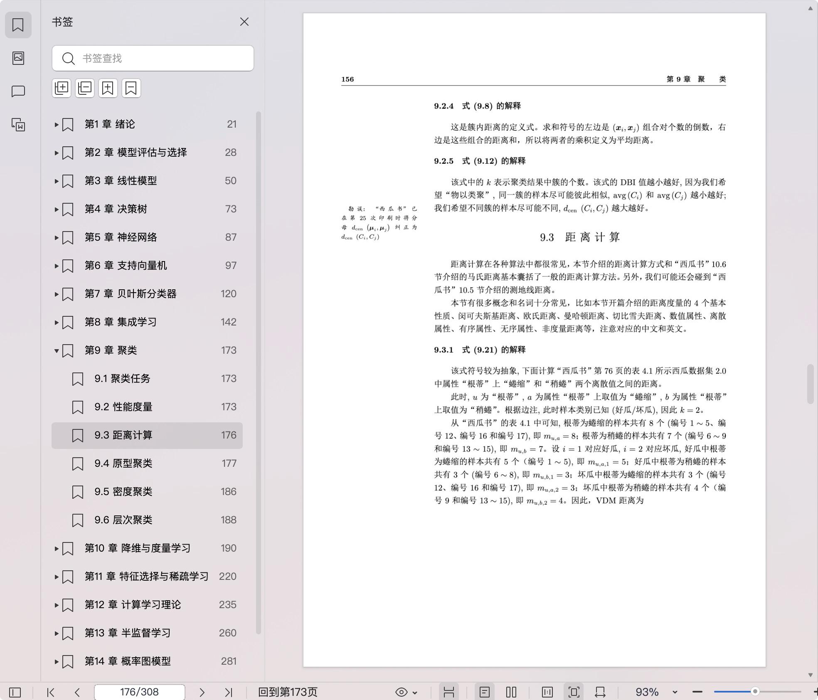Expand the 第5 章 神经网络 bookmark
Image resolution: width=818 pixels, height=700 pixels.
[x=57, y=237]
